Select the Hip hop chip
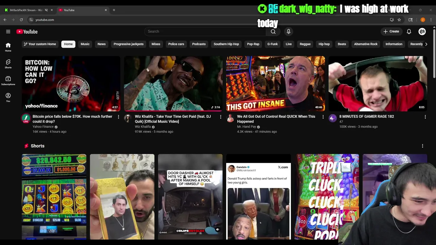436x245 pixels. pos(324,44)
